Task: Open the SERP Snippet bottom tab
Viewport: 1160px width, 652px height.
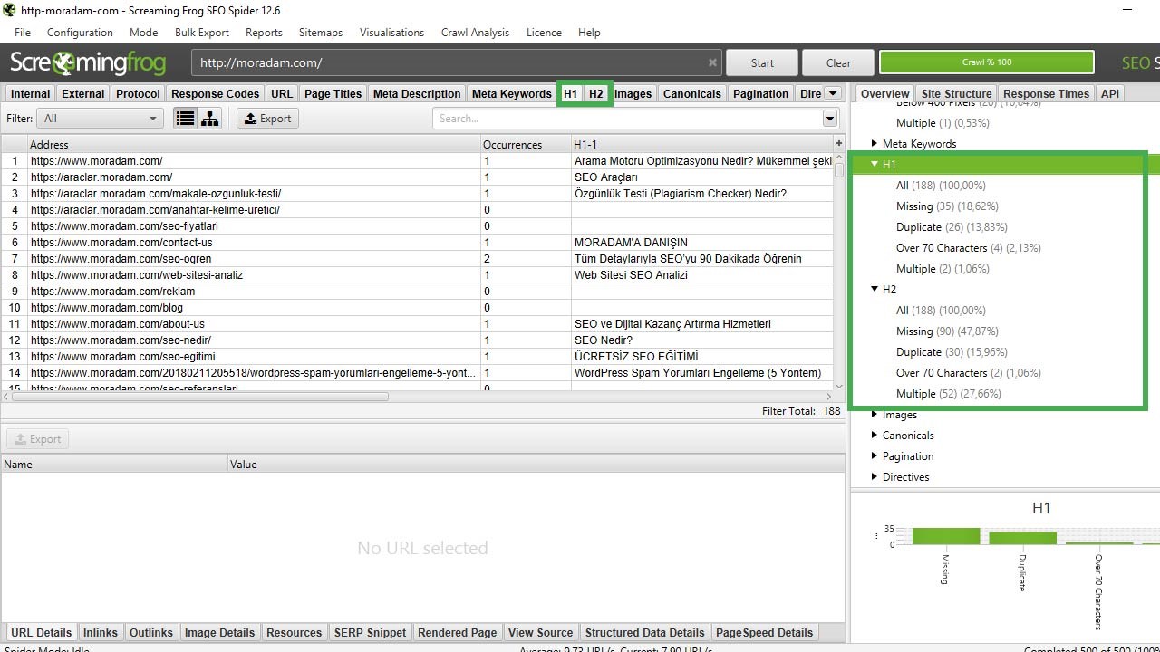Action: (x=370, y=632)
